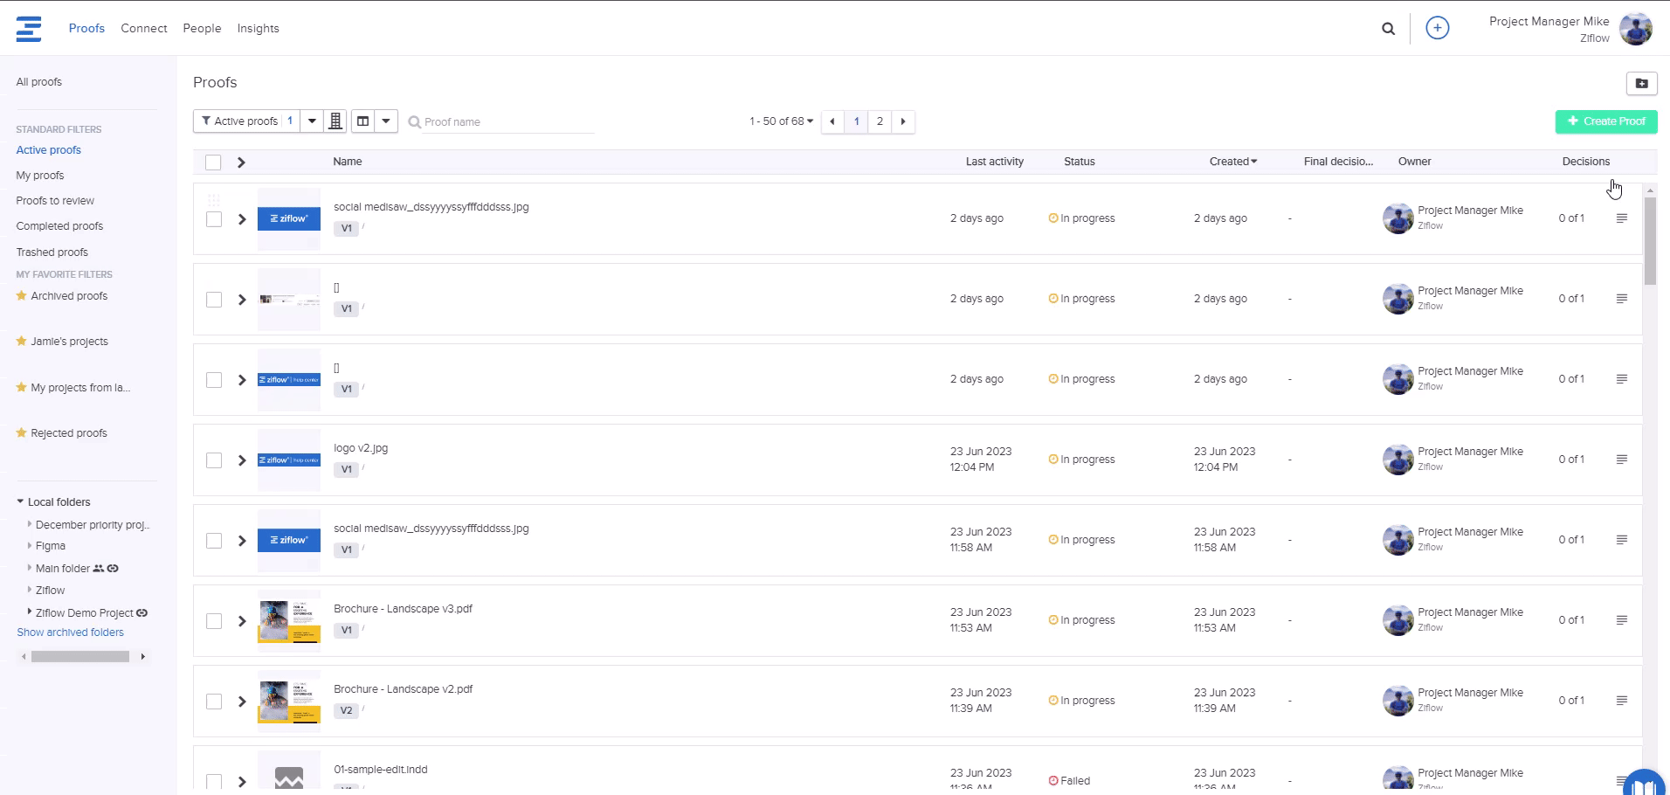Switch to the People tab
Image resolution: width=1670 pixels, height=795 pixels.
point(202,29)
